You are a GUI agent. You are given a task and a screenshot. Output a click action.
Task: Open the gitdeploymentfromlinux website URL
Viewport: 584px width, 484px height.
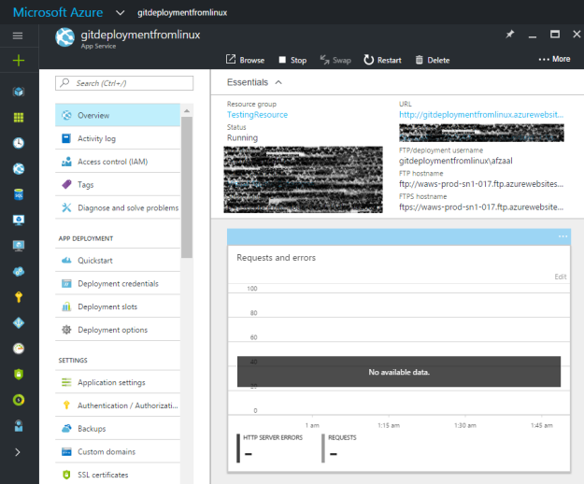pyautogui.click(x=481, y=115)
